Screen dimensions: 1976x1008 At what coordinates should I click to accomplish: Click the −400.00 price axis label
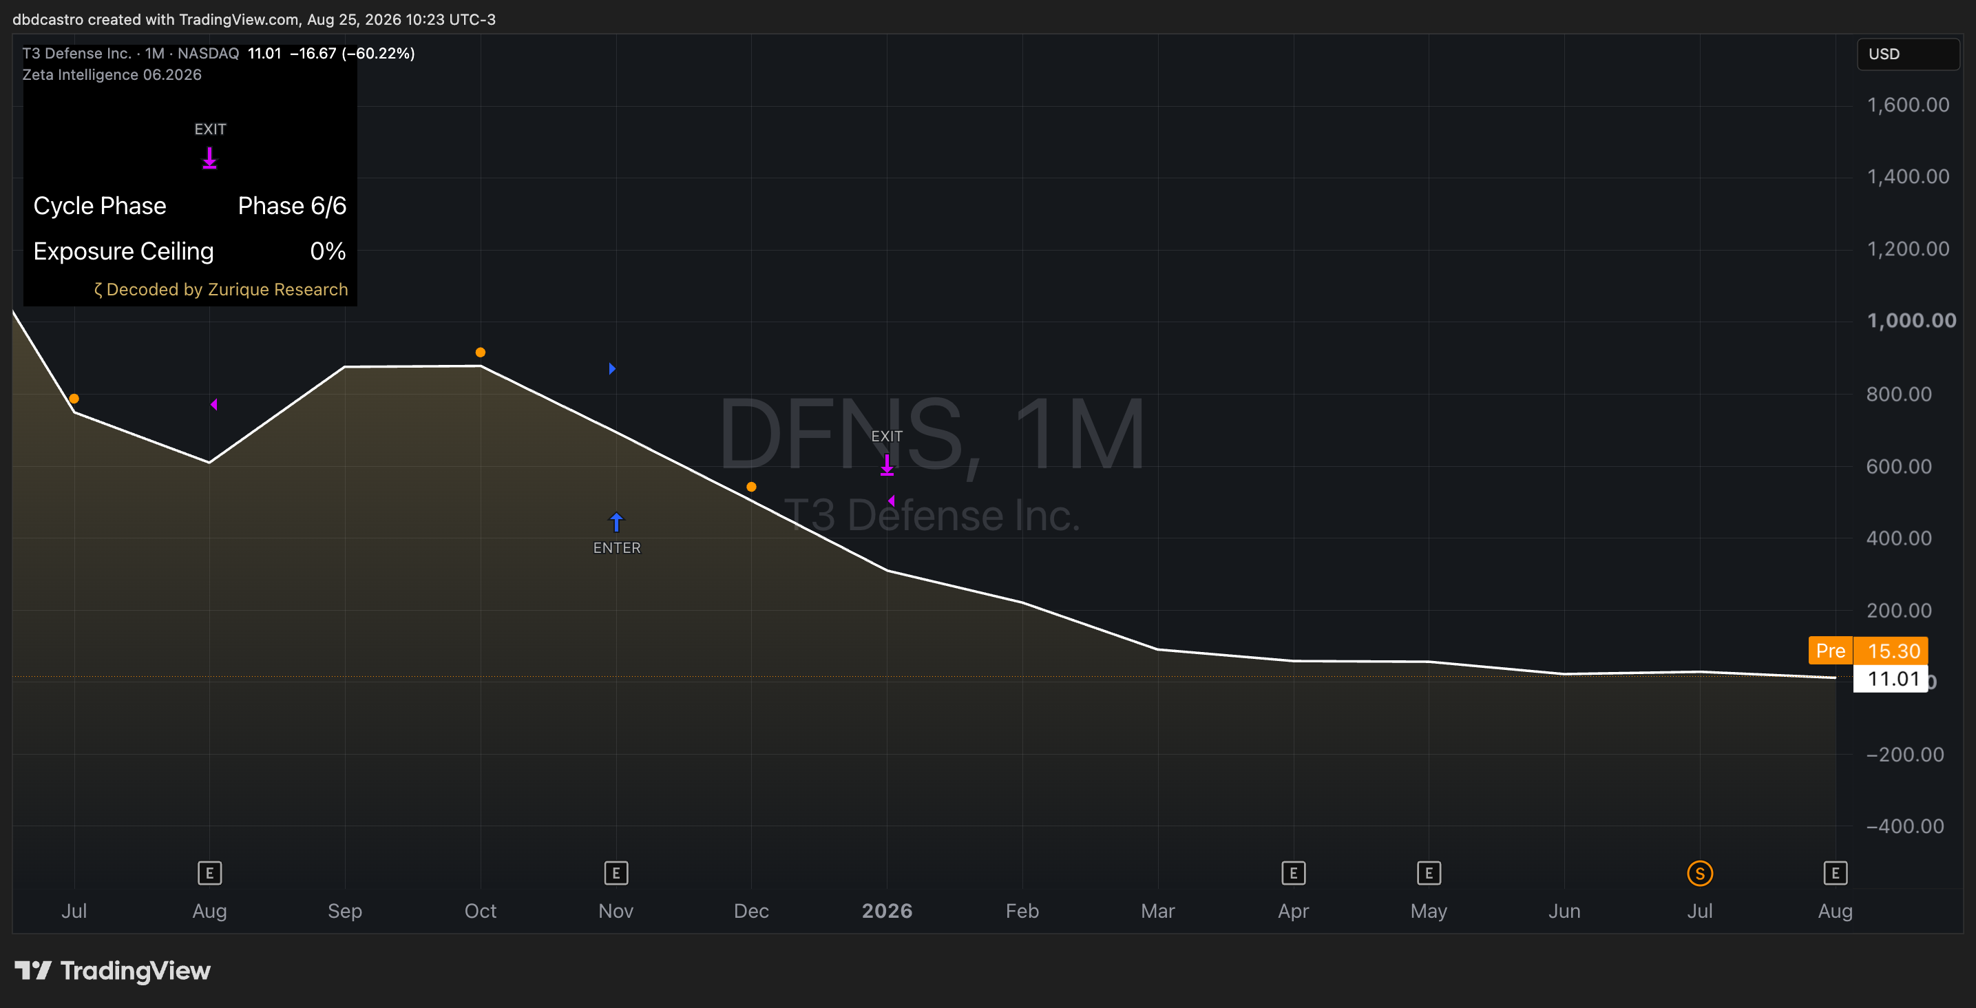tap(1904, 827)
